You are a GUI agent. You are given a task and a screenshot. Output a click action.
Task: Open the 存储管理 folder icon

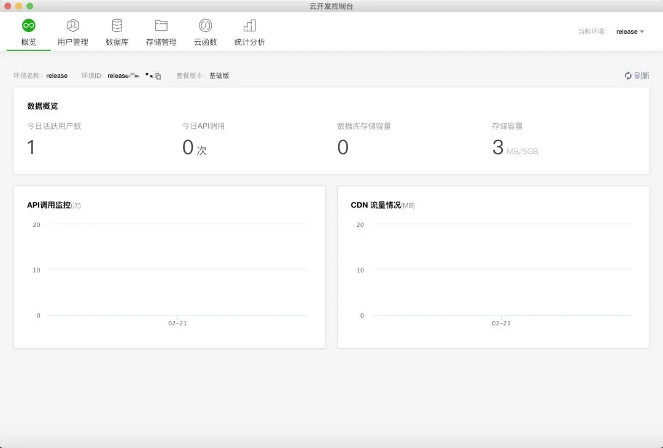coord(161,25)
